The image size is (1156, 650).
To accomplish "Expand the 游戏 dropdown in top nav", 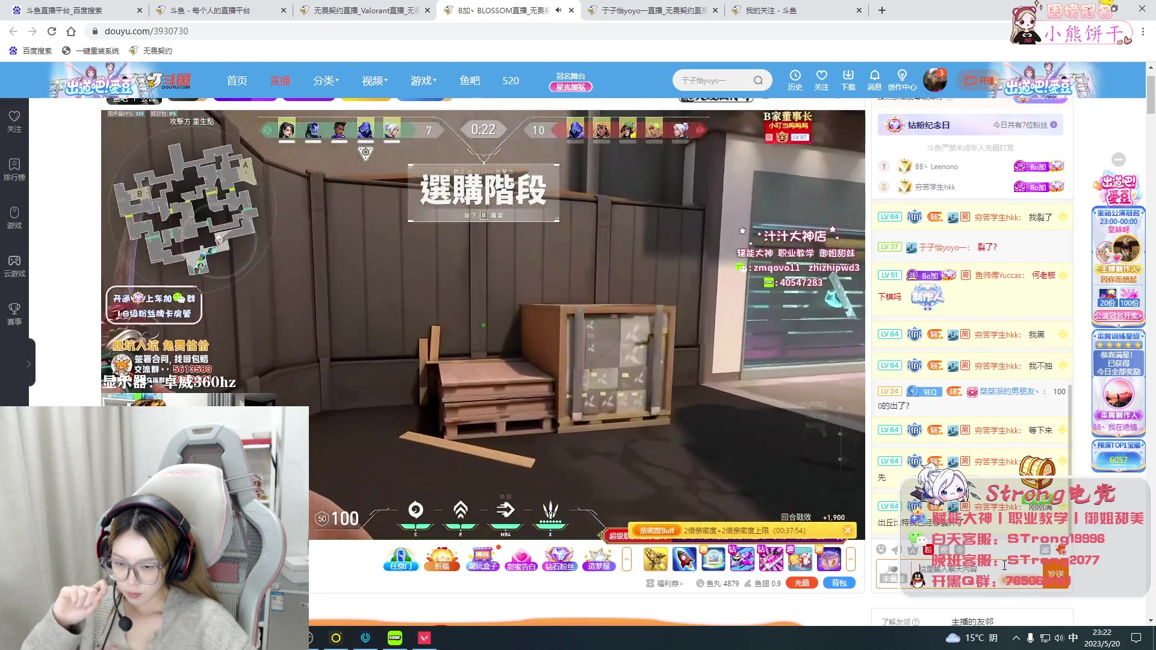I will [423, 81].
